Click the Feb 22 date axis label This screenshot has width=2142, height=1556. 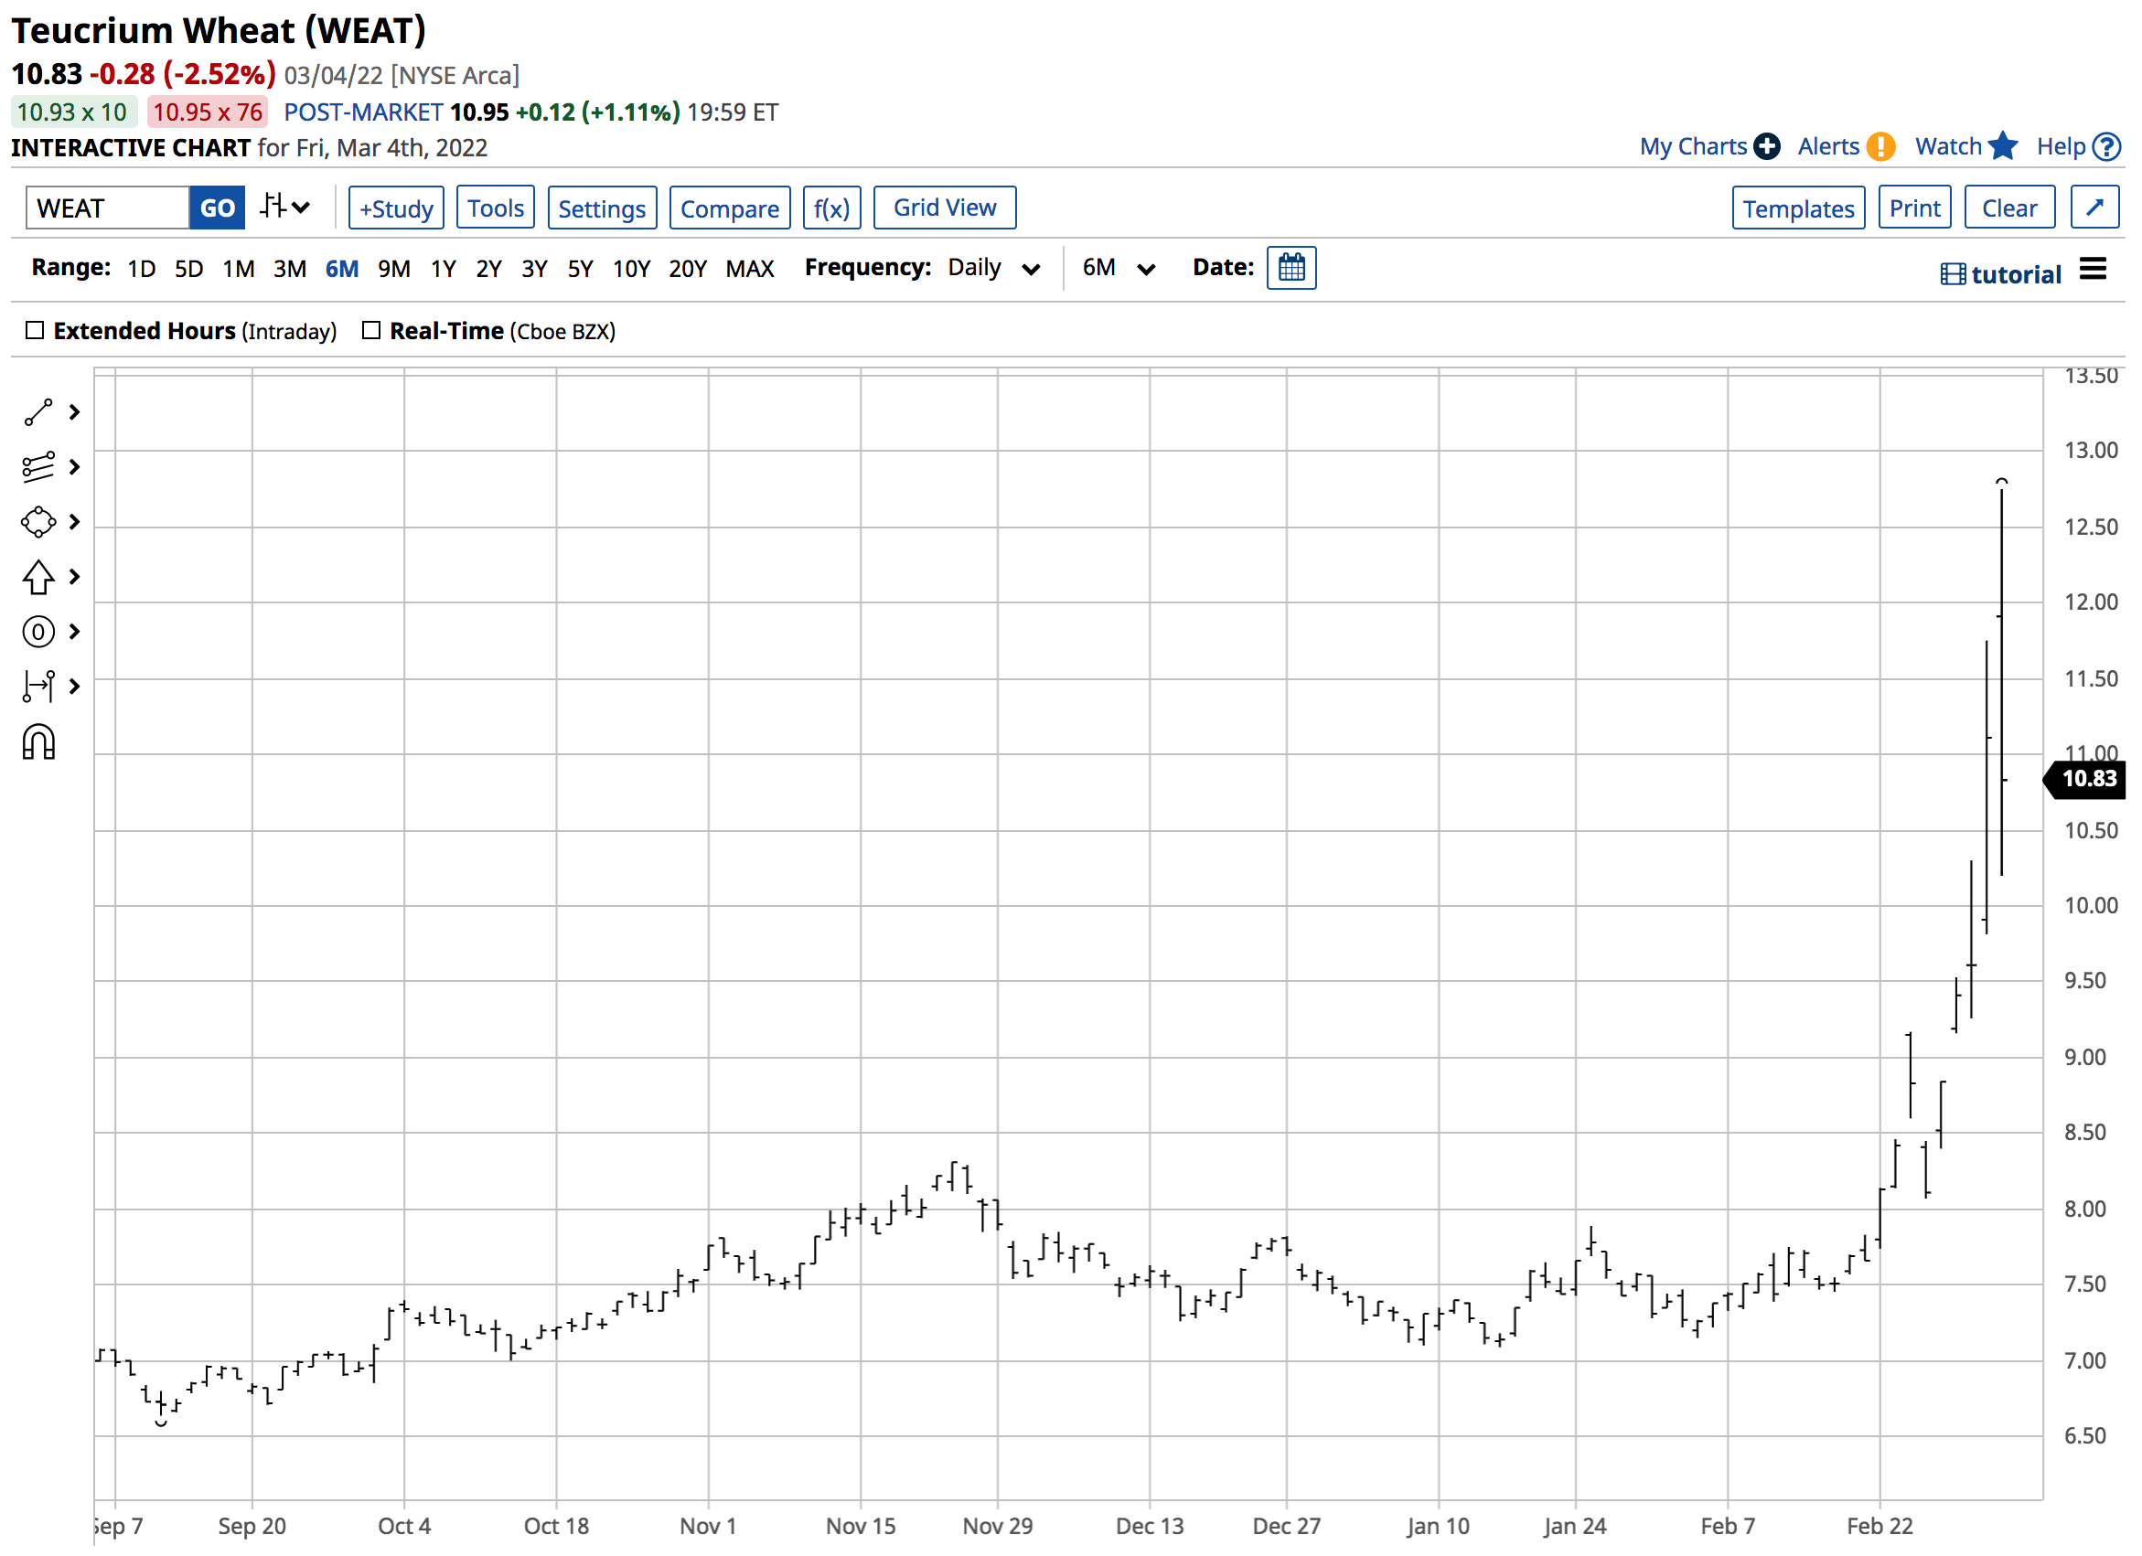pyautogui.click(x=1880, y=1526)
